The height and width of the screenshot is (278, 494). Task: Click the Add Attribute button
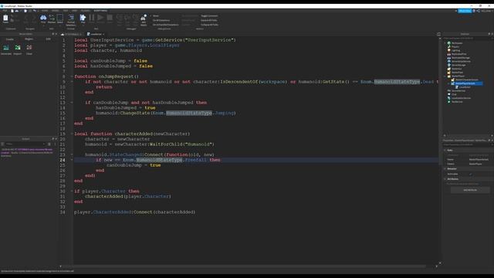coord(470,190)
